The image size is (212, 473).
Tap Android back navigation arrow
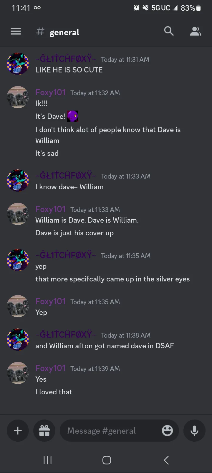166,460
